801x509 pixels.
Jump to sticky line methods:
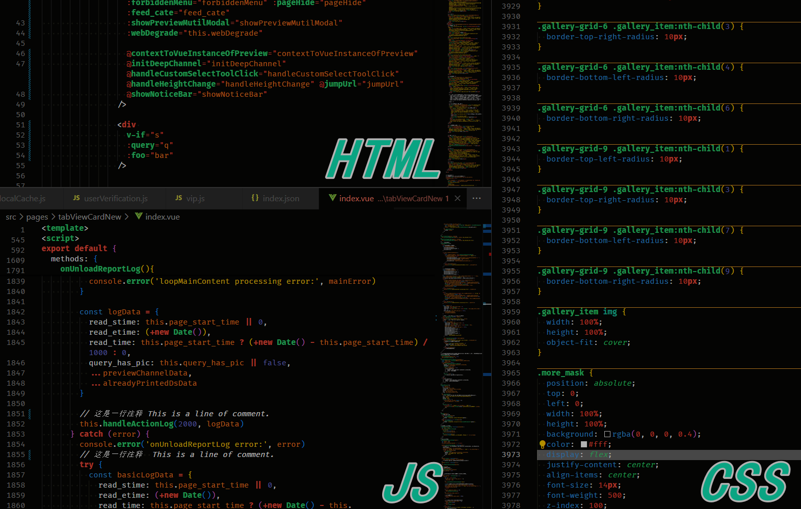pyautogui.click(x=74, y=259)
